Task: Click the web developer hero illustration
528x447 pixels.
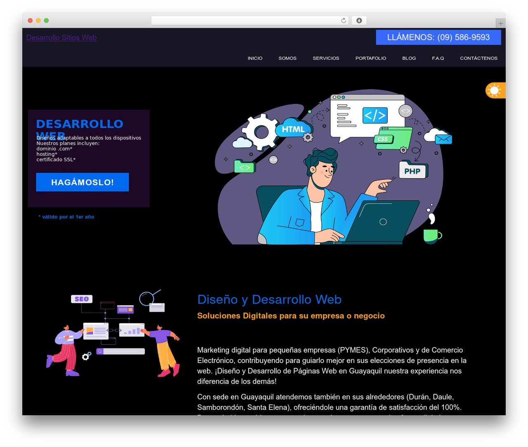Action: click(x=334, y=167)
